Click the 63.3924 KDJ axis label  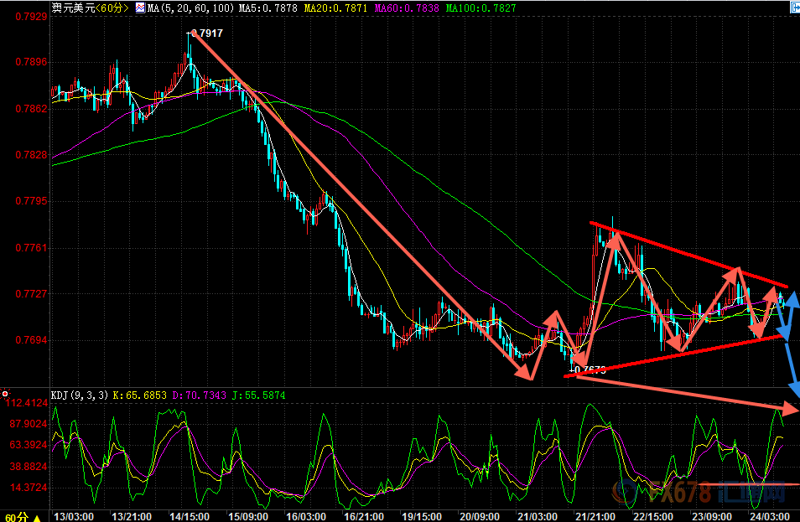pyautogui.click(x=29, y=445)
